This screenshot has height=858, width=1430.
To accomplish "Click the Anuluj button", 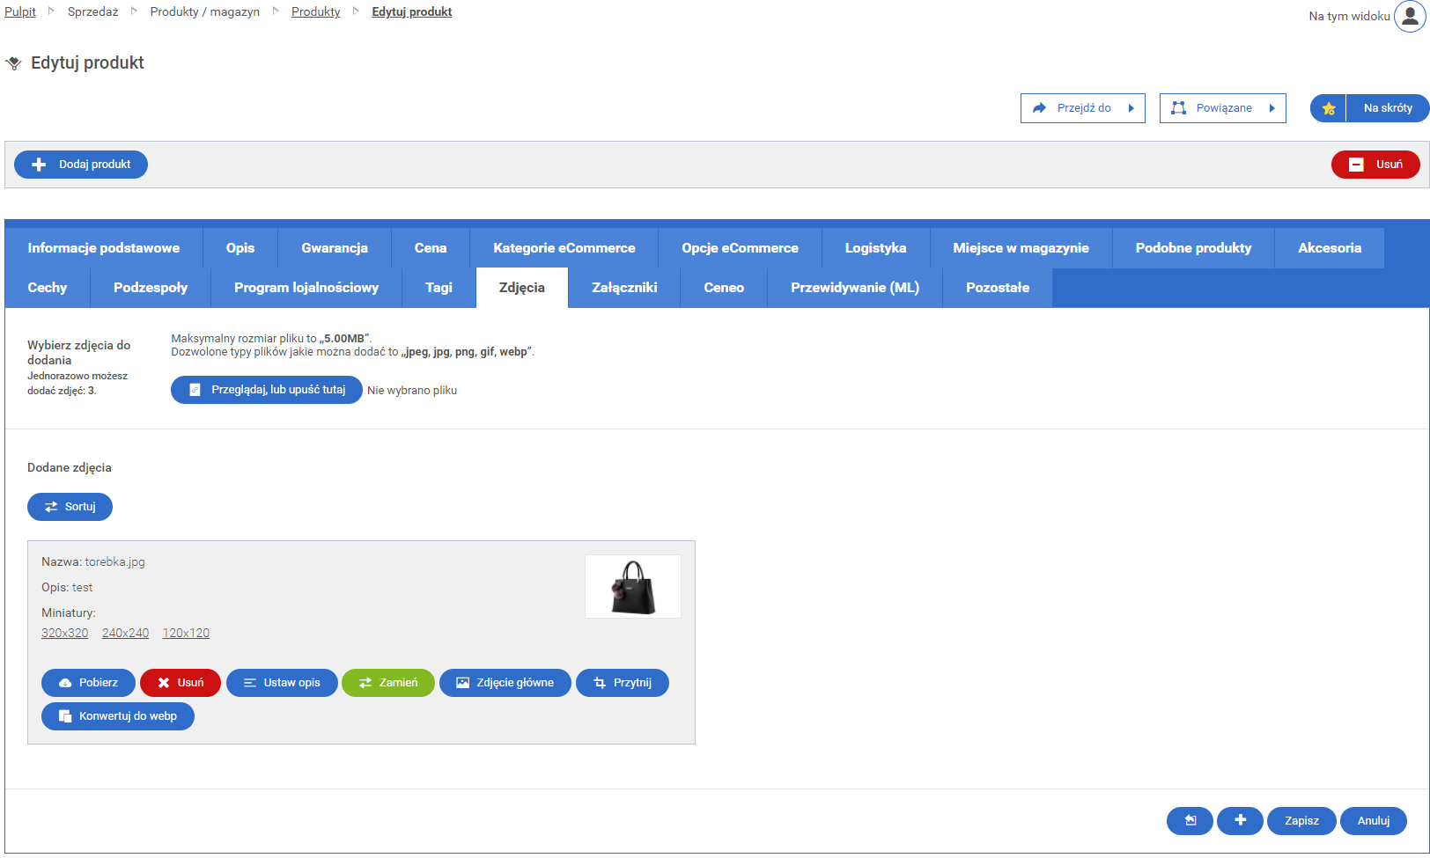I will pos(1374,820).
